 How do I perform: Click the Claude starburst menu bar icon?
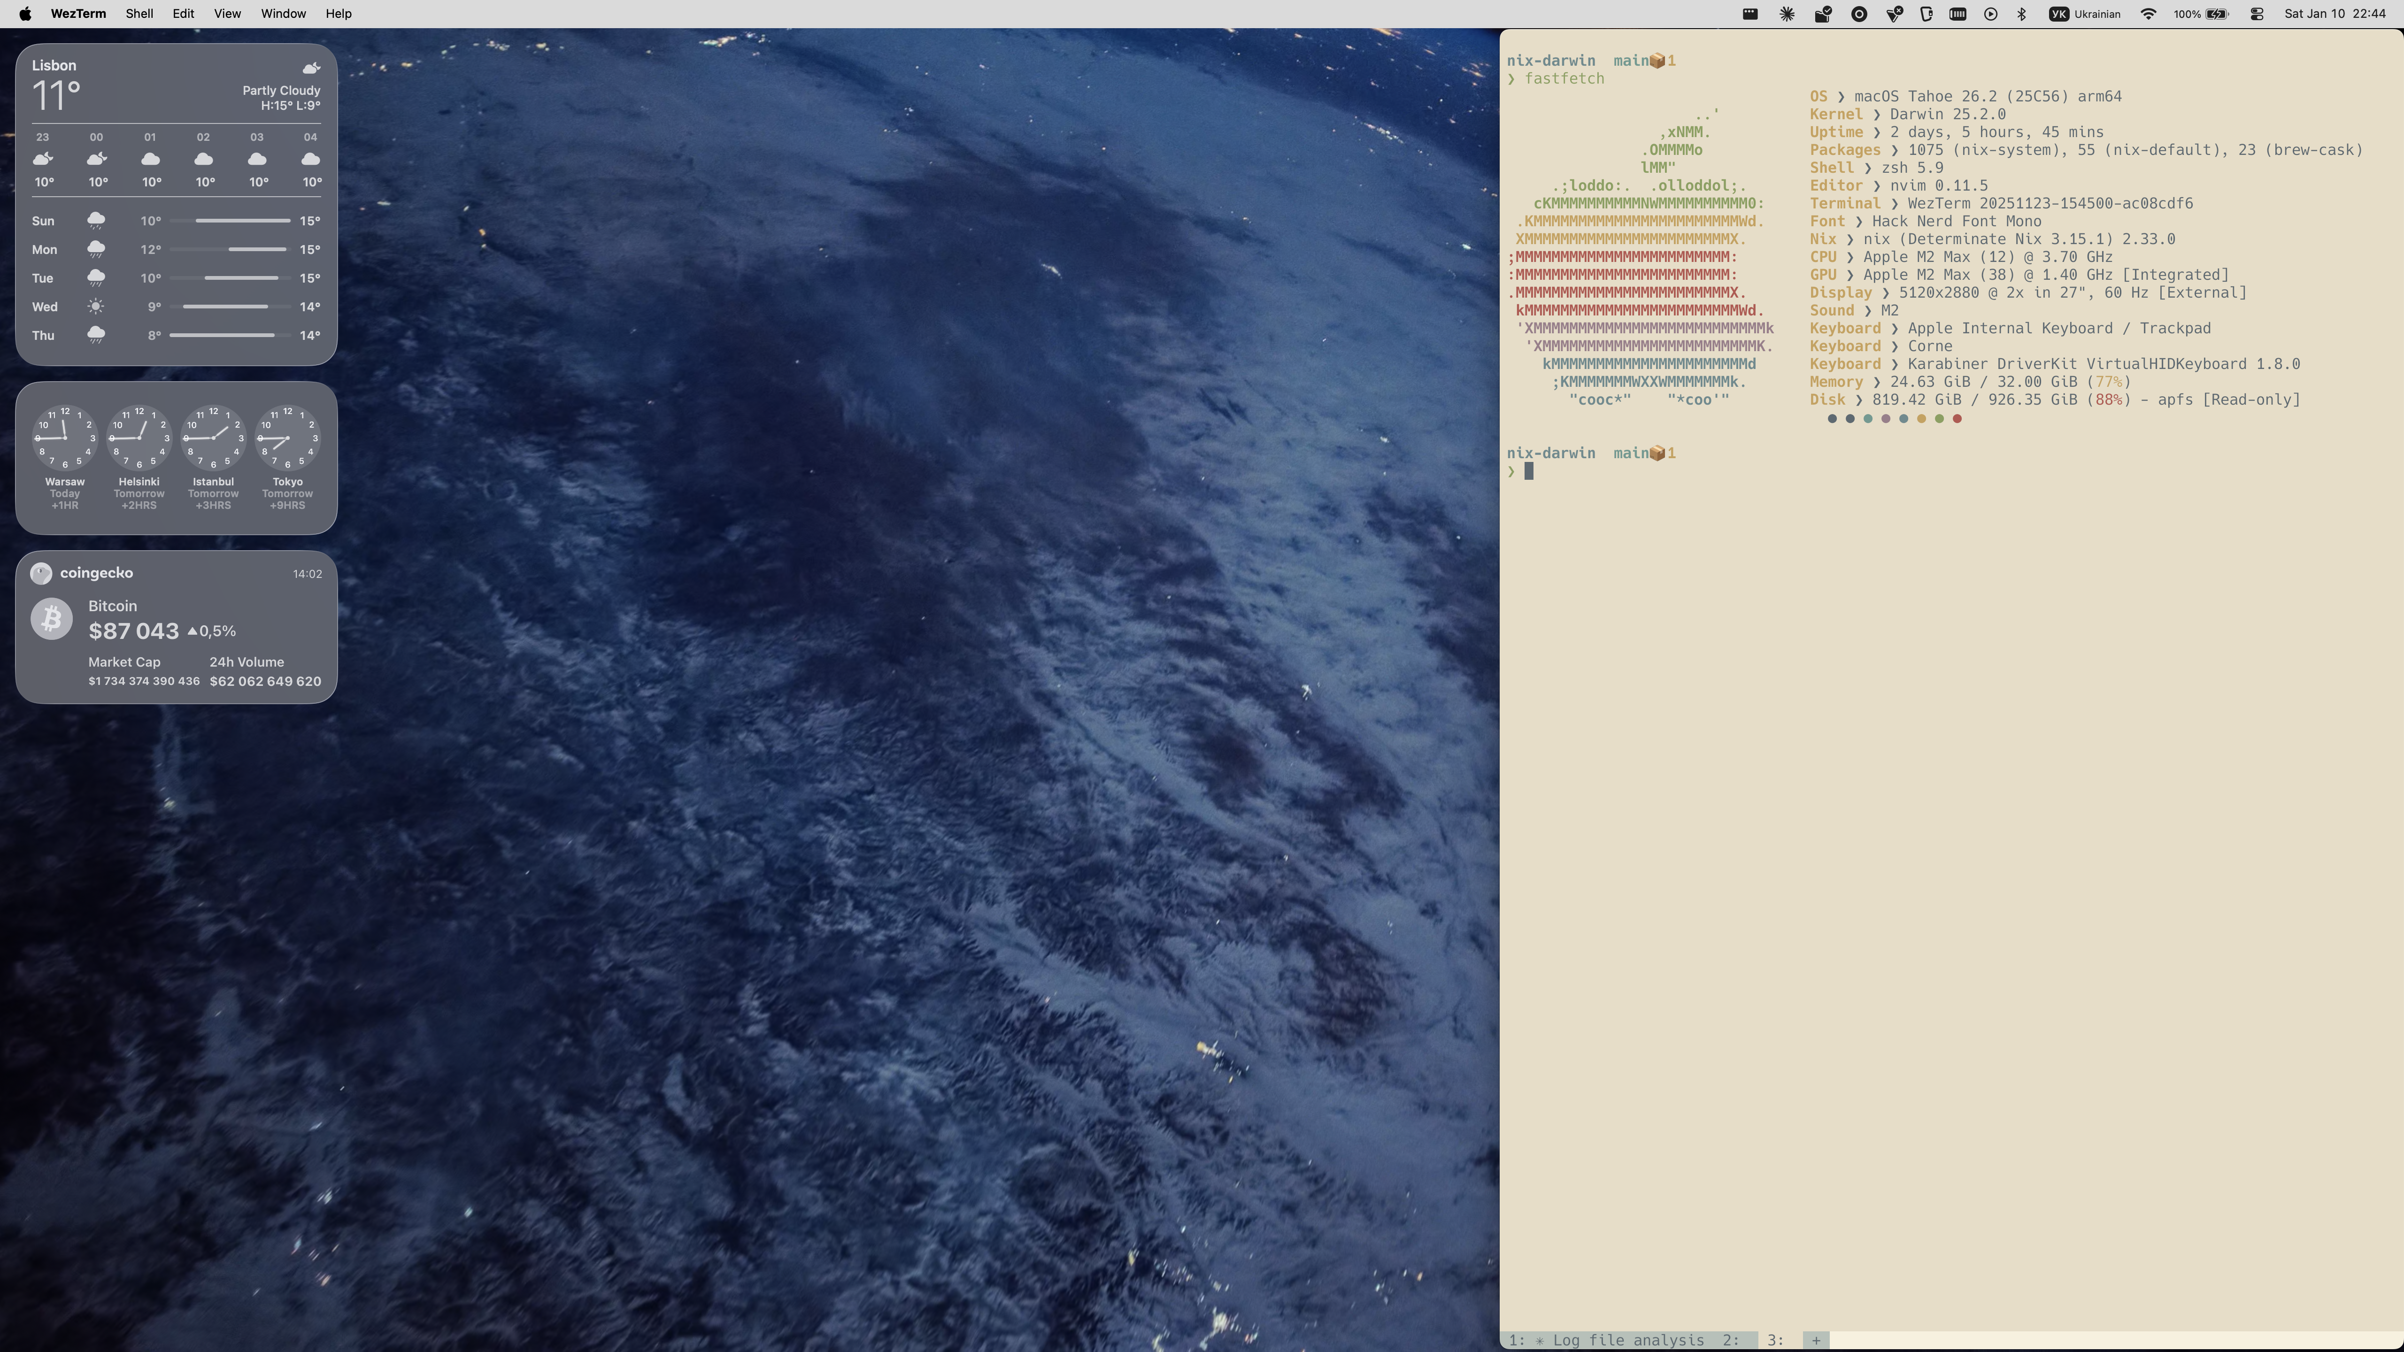tap(1786, 14)
